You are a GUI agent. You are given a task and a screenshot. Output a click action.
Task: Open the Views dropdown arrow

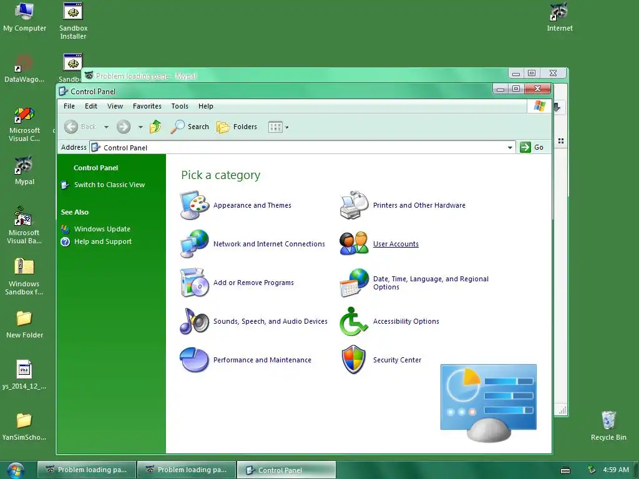click(x=287, y=127)
